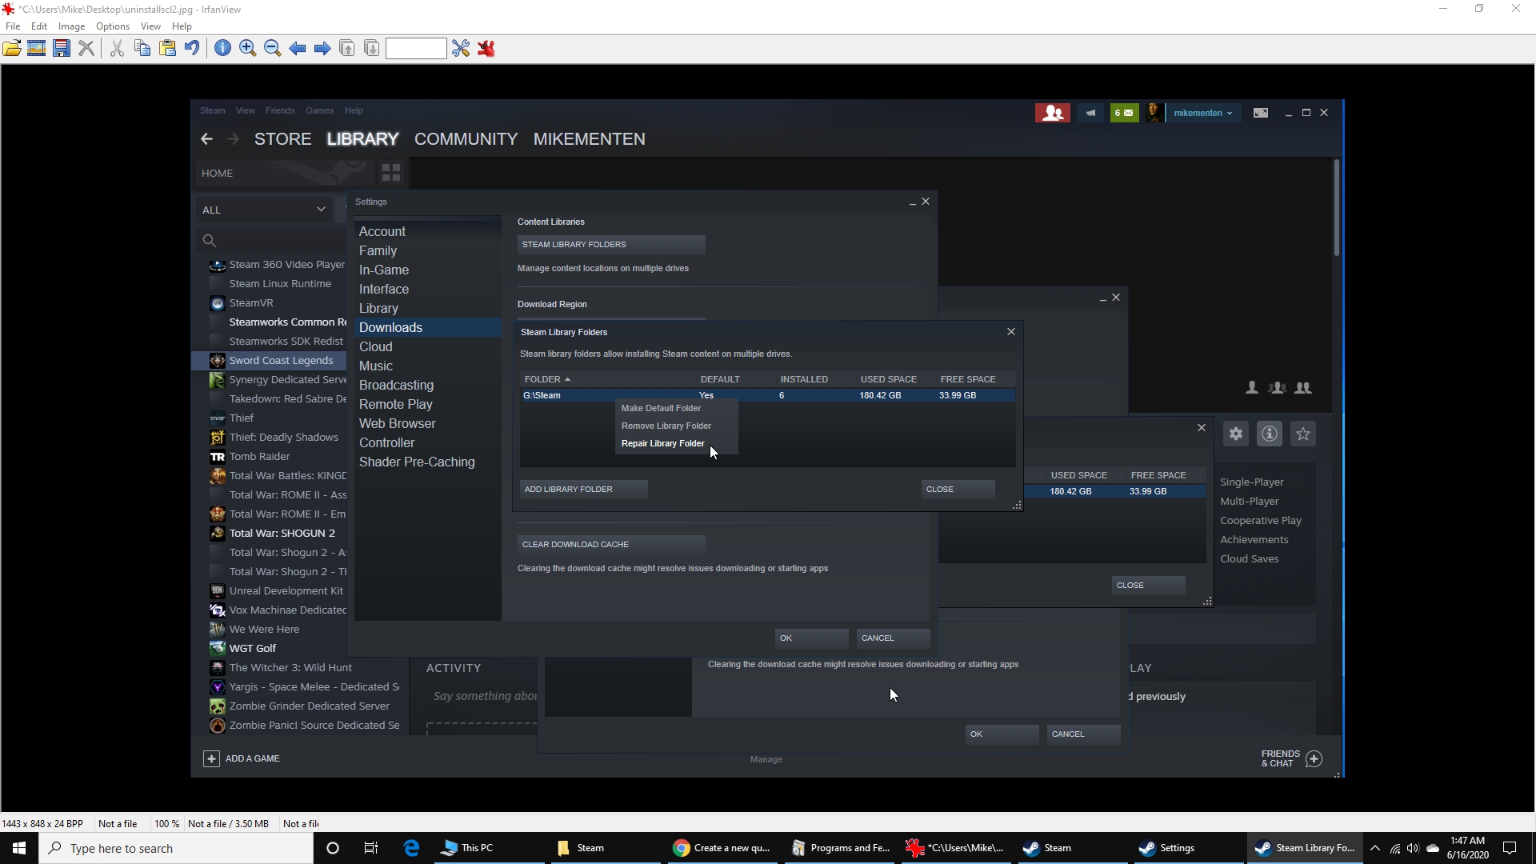Open FRIENDS & CHAT in Steam
Image resolution: width=1536 pixels, height=864 pixels.
1292,759
